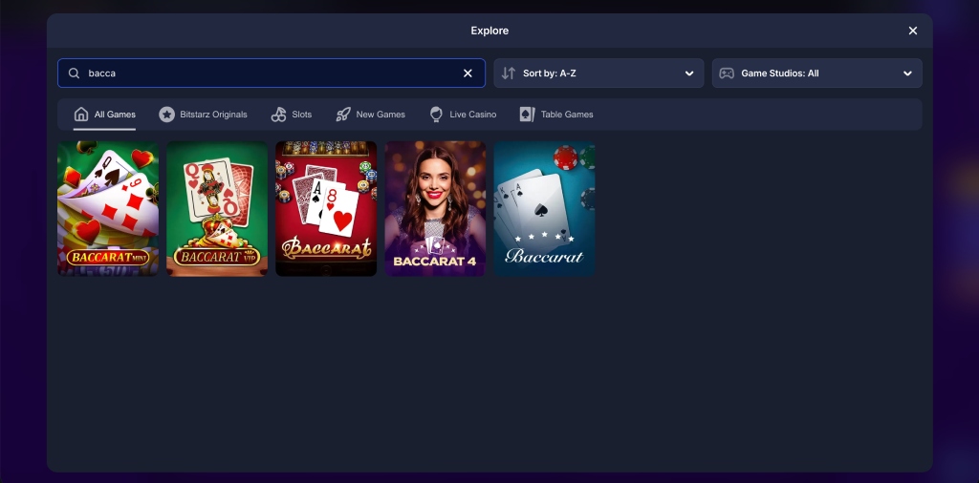
Task: Click the sort arrows icon
Action: pos(509,73)
